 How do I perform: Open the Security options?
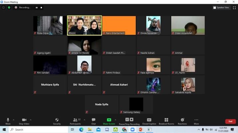tap(57, 121)
